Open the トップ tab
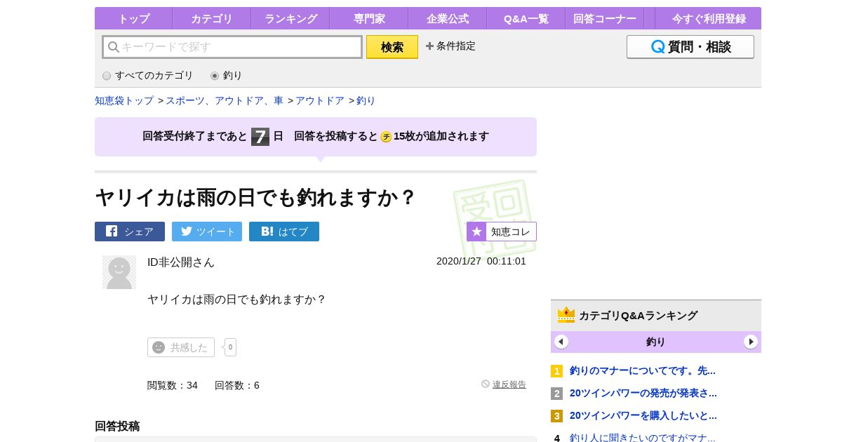 click(x=133, y=18)
